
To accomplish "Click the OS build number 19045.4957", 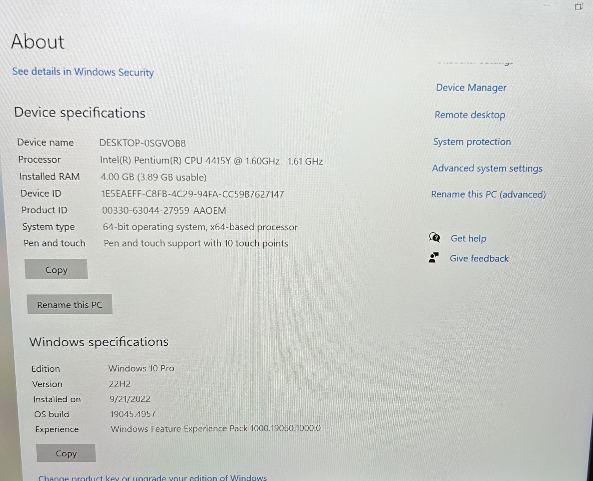I will click(x=133, y=414).
